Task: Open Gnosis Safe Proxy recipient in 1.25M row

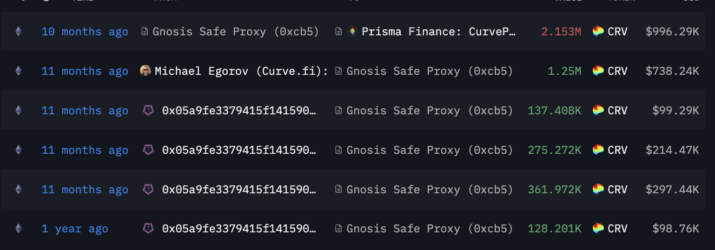Action: click(430, 71)
